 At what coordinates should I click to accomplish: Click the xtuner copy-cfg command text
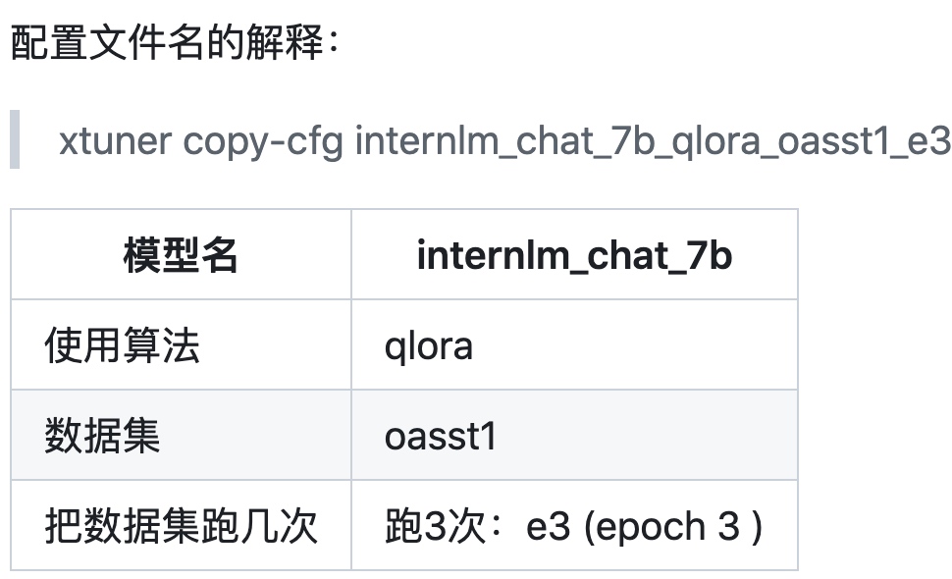(x=505, y=140)
